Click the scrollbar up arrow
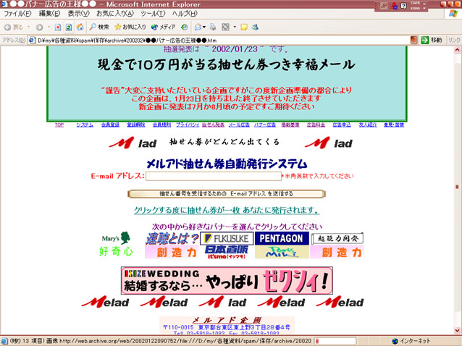Viewport: 462px width, 346px height. pos(457,50)
